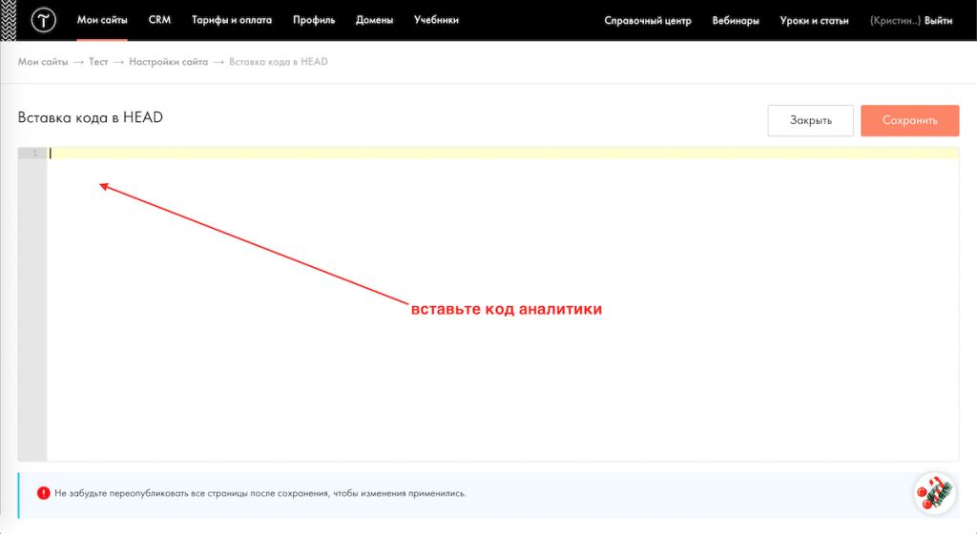This screenshot has width=977, height=534.
Task: Click the red warning icon in notice
Action: (43, 493)
